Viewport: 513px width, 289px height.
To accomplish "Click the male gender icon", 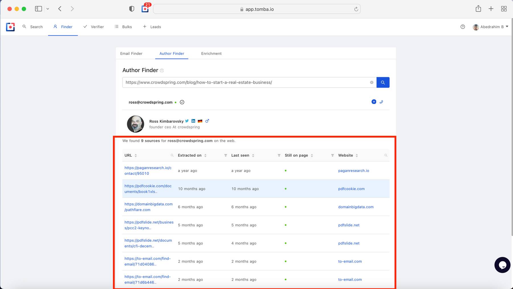I will [x=207, y=121].
